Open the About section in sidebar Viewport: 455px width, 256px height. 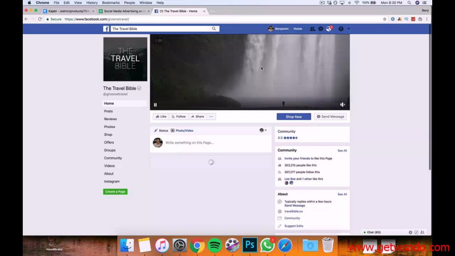109,174
